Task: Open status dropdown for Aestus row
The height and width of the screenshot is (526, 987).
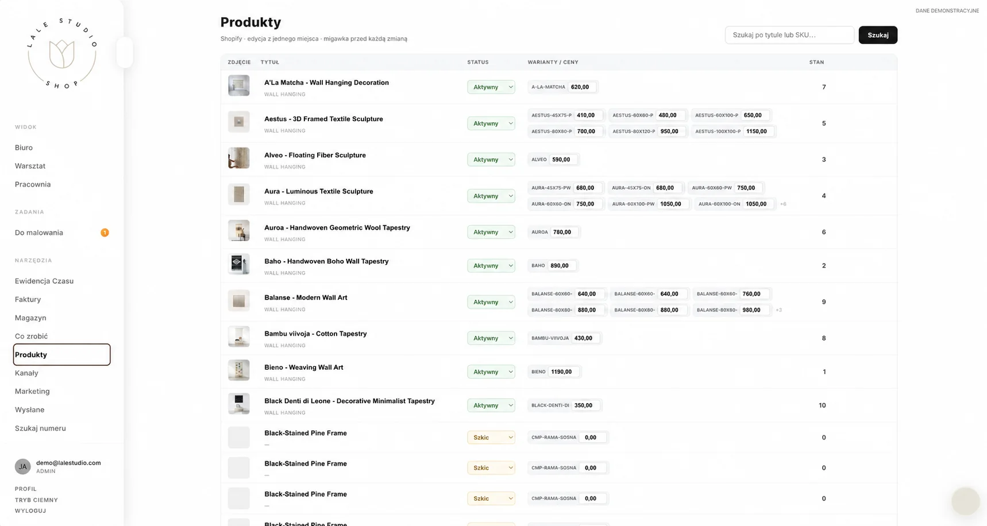Action: click(491, 123)
